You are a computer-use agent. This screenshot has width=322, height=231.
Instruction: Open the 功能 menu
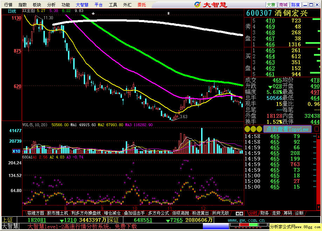[x=66, y=5]
